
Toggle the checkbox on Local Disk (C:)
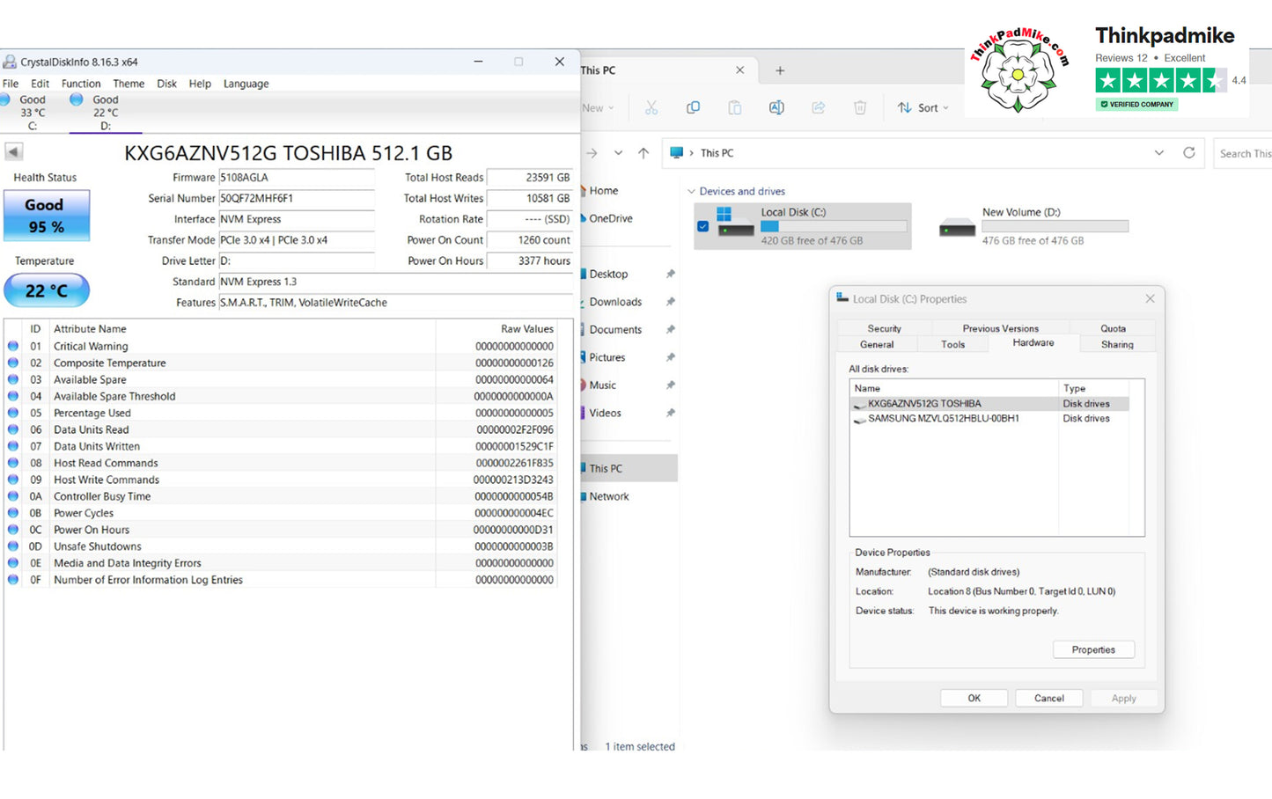(x=702, y=226)
